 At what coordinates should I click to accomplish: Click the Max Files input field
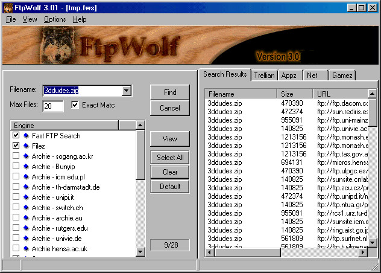(x=53, y=106)
